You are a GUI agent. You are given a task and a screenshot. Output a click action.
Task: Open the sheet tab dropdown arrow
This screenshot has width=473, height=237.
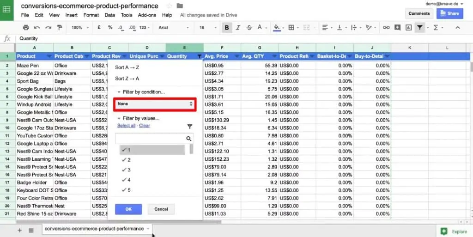(148, 229)
